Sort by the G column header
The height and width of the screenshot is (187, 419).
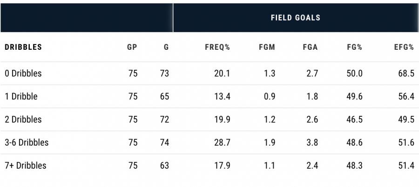click(166, 47)
